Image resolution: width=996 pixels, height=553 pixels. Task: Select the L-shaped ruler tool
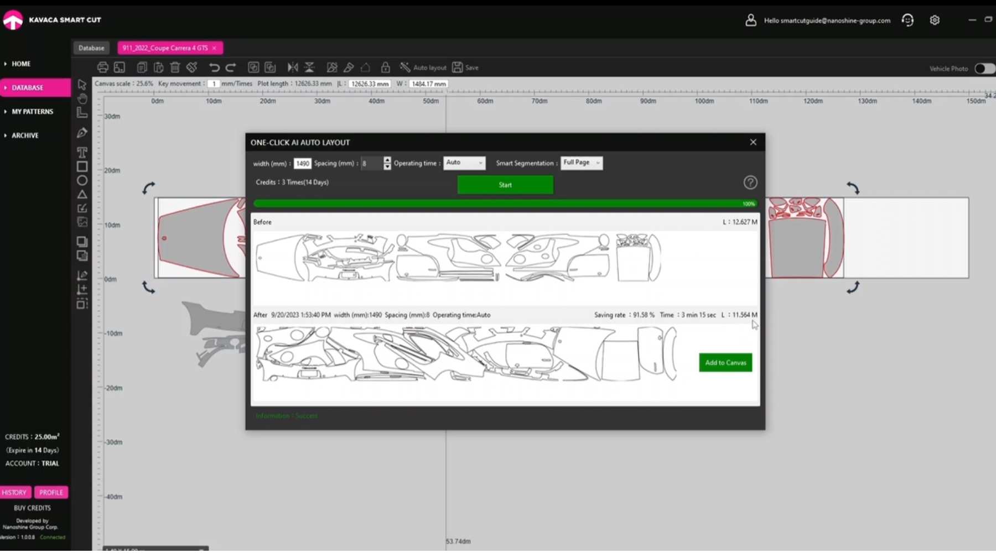82,112
